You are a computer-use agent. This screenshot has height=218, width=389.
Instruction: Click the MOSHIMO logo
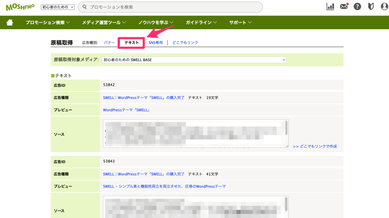[21, 7]
